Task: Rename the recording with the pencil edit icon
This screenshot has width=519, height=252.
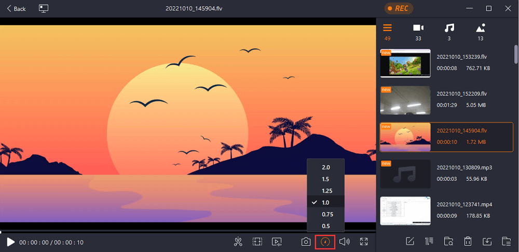Action: tap(410, 241)
